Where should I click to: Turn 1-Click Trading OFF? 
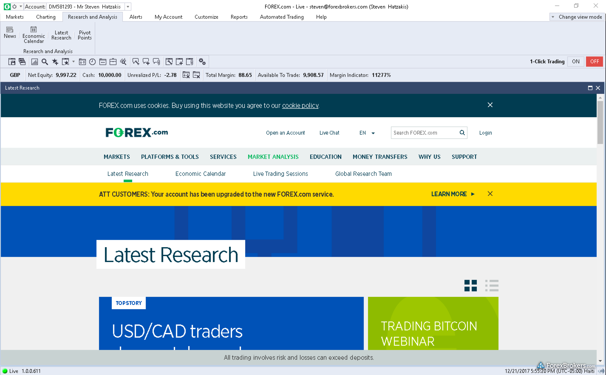pyautogui.click(x=595, y=62)
